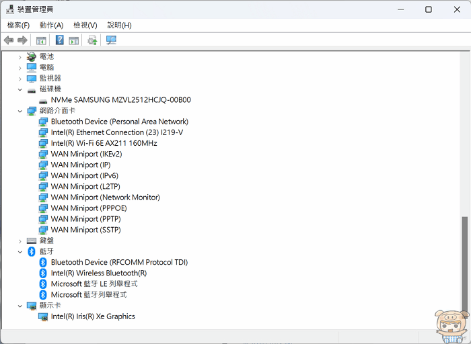Screen dimensions: 471x344
Task: Open the 說明(H) menu
Action: (120, 26)
